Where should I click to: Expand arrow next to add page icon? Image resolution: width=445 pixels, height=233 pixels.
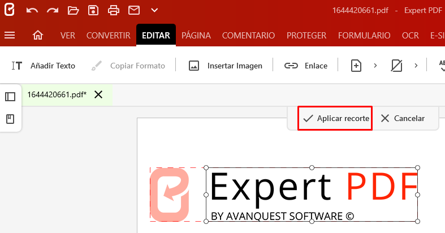coord(375,66)
